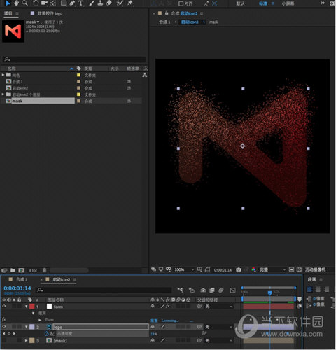This screenshot has height=350, width=336.
Task: Select the Pen tool
Action: point(72,3)
